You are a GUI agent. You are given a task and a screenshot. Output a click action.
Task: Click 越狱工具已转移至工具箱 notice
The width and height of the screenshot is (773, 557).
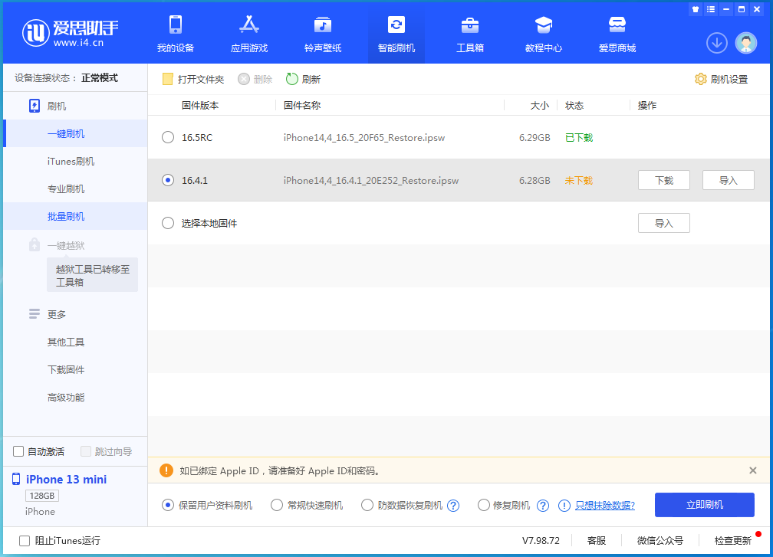click(92, 275)
